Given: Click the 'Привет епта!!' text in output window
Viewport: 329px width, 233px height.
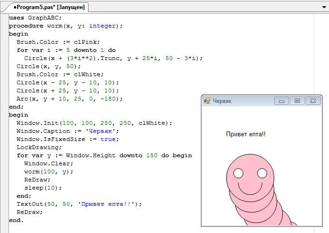Looking at the screenshot, I should [246, 134].
